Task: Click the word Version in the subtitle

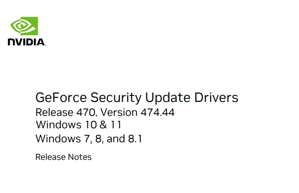Action: 119,112
